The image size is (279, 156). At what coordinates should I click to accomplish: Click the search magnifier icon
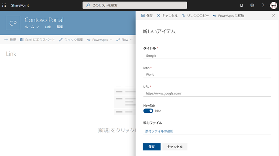[x=88, y=5]
